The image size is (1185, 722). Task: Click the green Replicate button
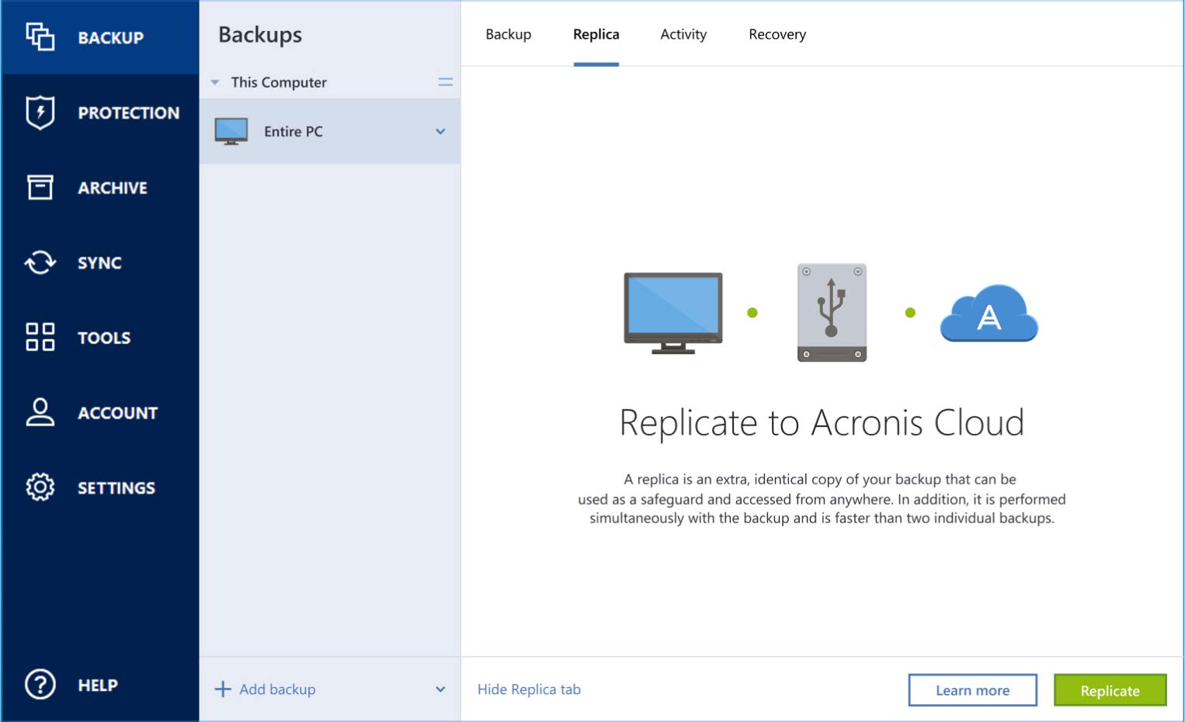coord(1110,690)
